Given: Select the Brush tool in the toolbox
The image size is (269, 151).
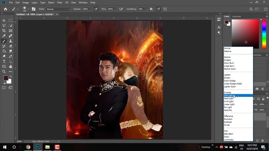Looking at the screenshot, I should pos(4,41).
